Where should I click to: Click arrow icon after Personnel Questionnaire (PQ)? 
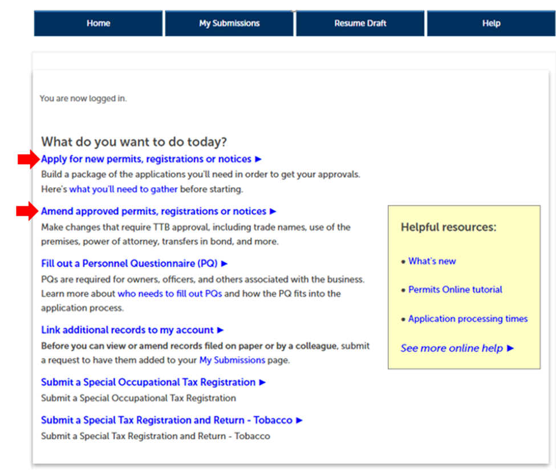(x=225, y=264)
